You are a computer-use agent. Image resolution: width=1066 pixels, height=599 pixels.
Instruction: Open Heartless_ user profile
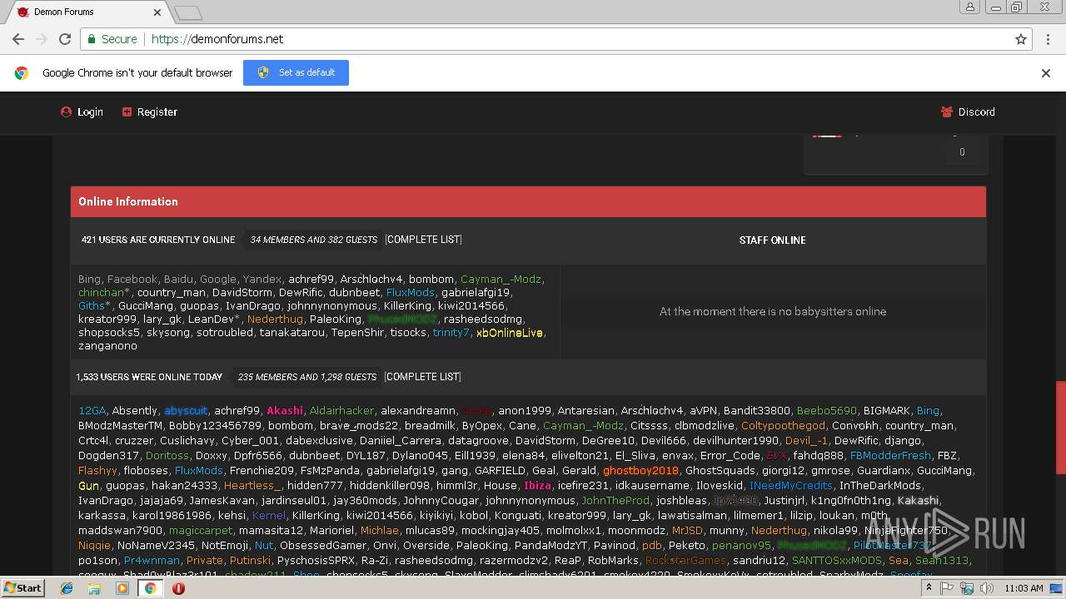(x=252, y=486)
